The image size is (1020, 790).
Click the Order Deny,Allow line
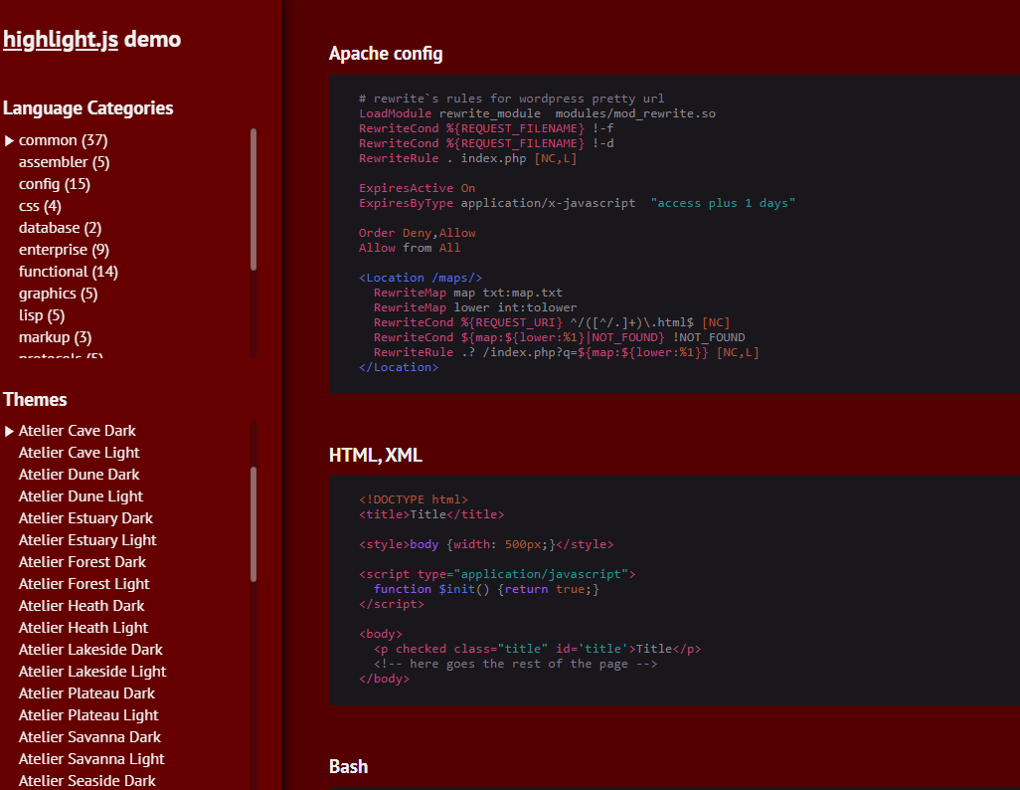(x=417, y=233)
